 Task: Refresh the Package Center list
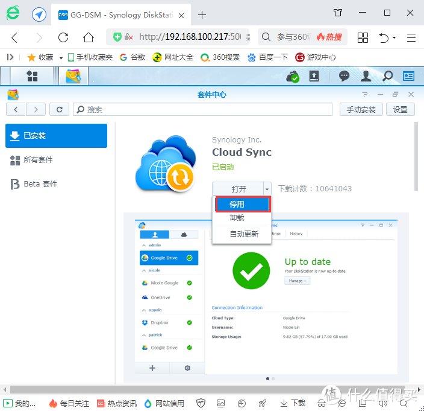pos(60,109)
